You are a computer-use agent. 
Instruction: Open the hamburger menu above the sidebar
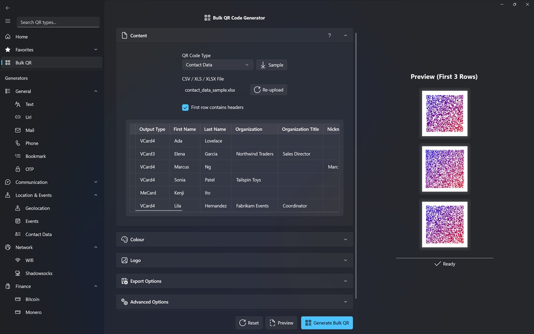8,22
